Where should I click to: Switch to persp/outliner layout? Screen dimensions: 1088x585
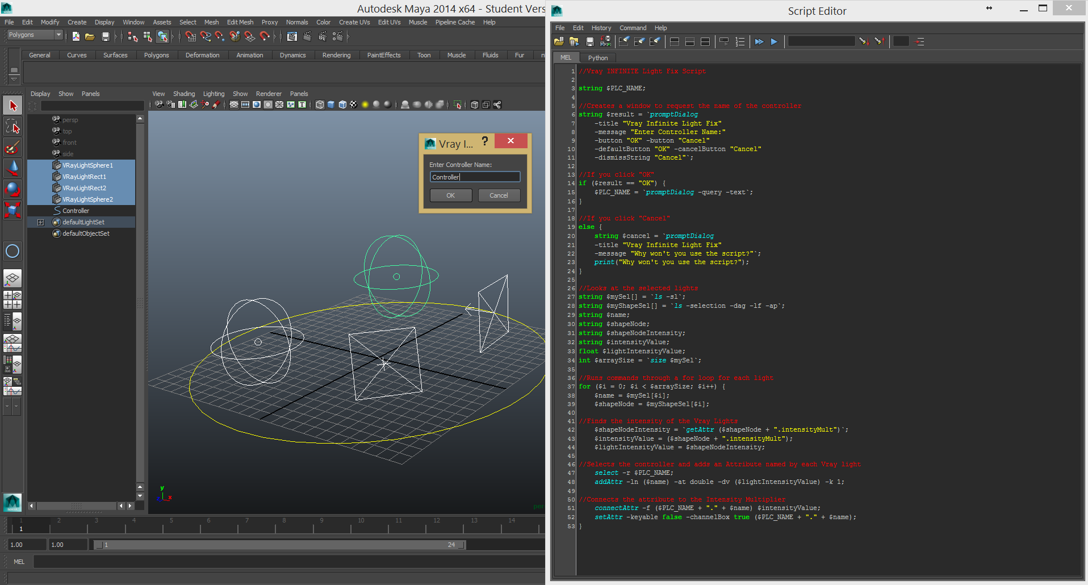[12, 321]
